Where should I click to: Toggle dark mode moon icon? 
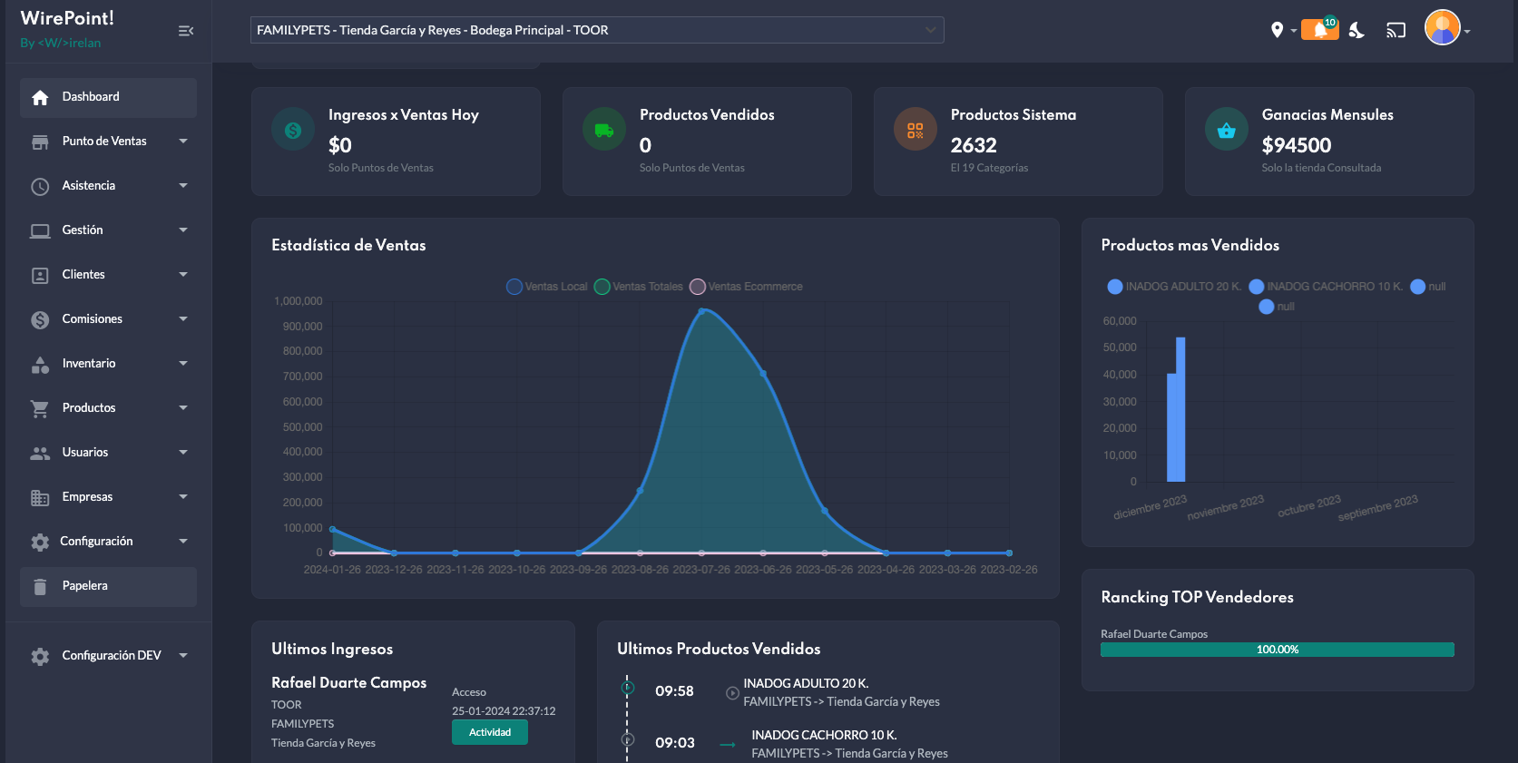point(1356,31)
